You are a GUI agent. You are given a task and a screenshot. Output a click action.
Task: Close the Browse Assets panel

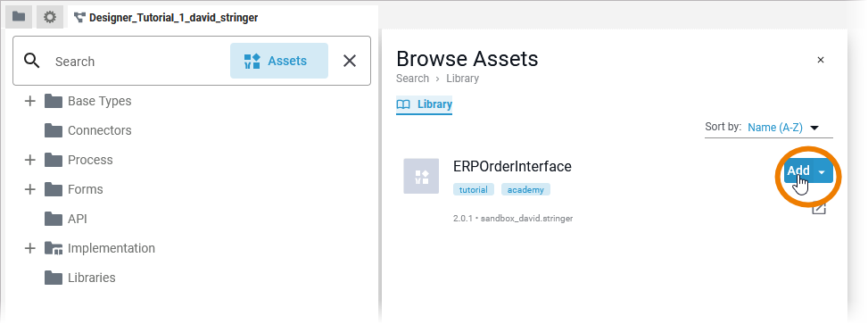[821, 60]
